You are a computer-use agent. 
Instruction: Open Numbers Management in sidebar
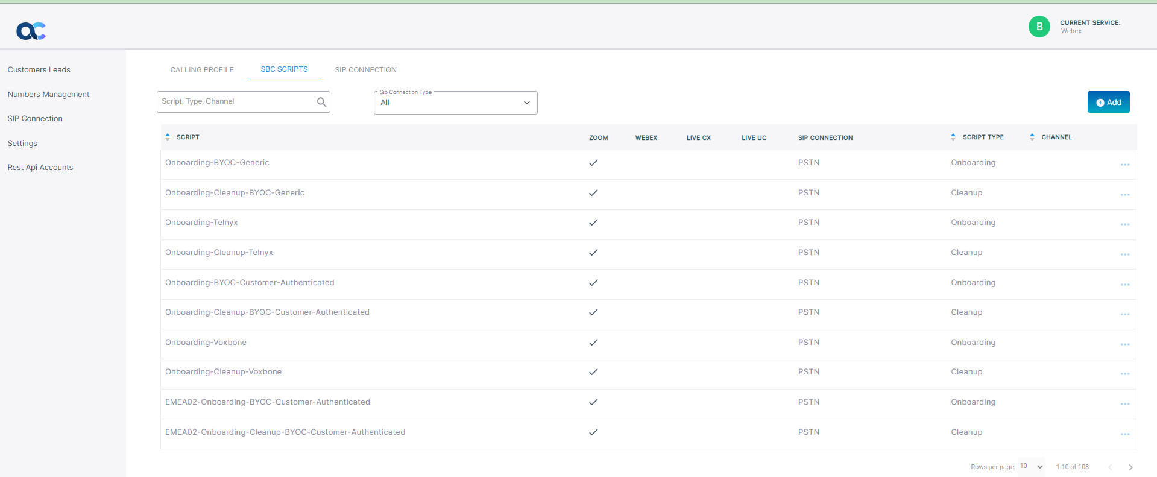[48, 95]
